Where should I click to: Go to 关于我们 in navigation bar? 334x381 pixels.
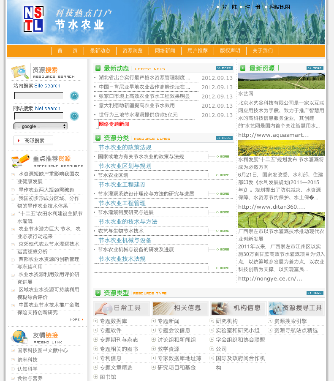coord(263,51)
